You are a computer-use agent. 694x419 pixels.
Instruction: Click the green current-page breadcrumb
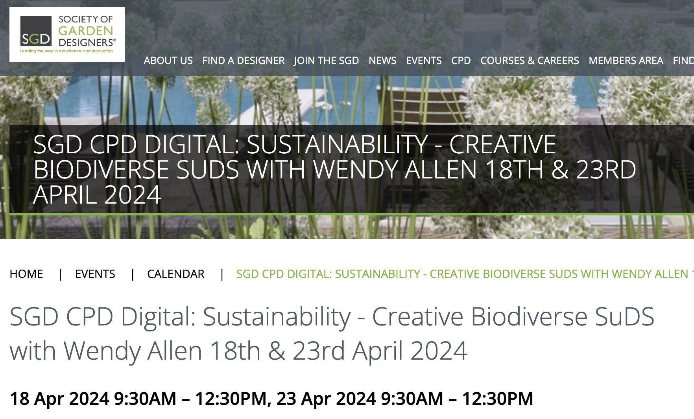(x=465, y=274)
